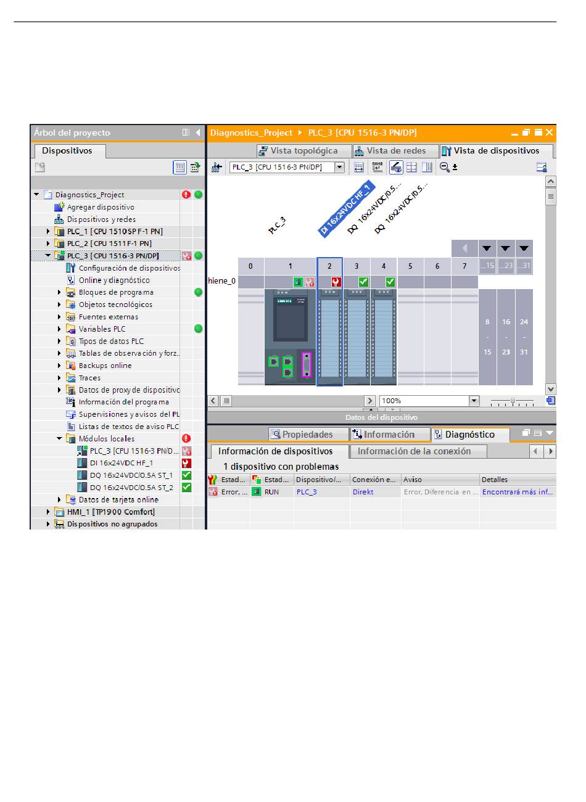
Task: Click the network view toggle icon left of the device dropdown
Action: pyautogui.click(x=216, y=167)
